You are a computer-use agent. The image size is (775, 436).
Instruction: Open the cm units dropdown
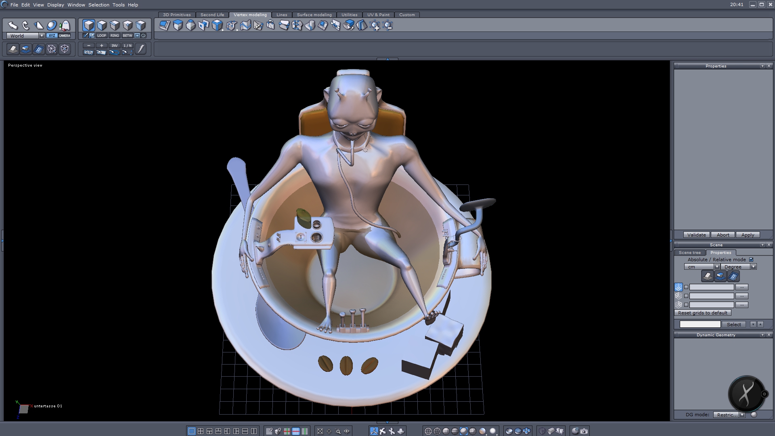pos(717,267)
